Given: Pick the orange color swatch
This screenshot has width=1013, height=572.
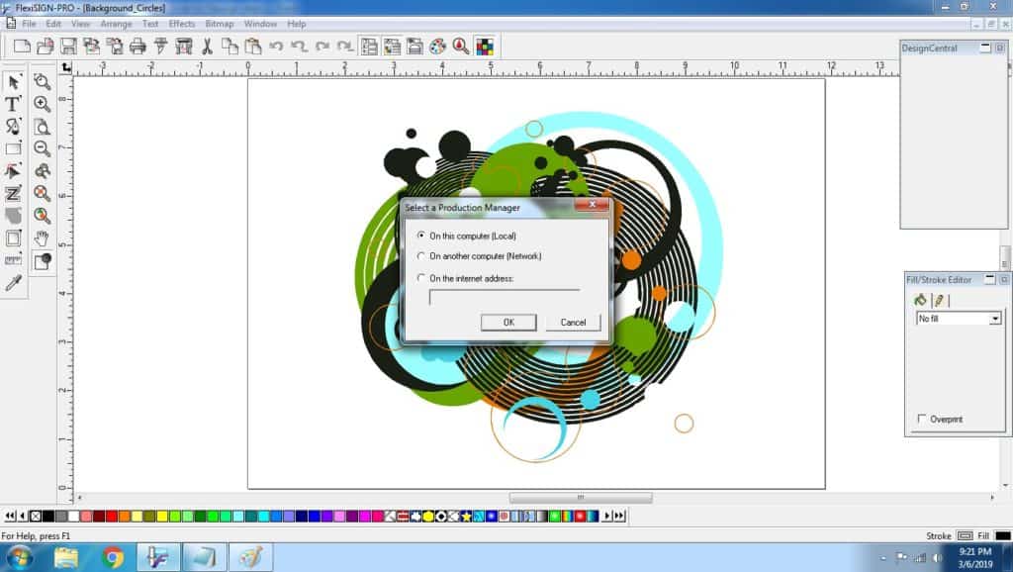Looking at the screenshot, I should [124, 516].
